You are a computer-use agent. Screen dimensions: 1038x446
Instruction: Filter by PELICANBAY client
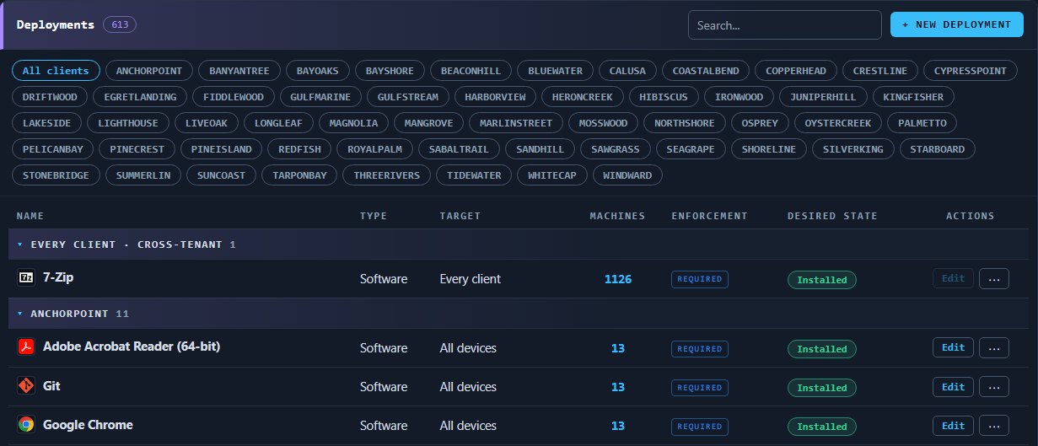tap(52, 149)
